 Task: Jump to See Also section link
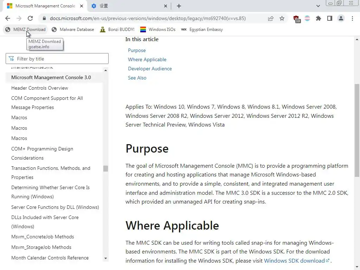137,78
